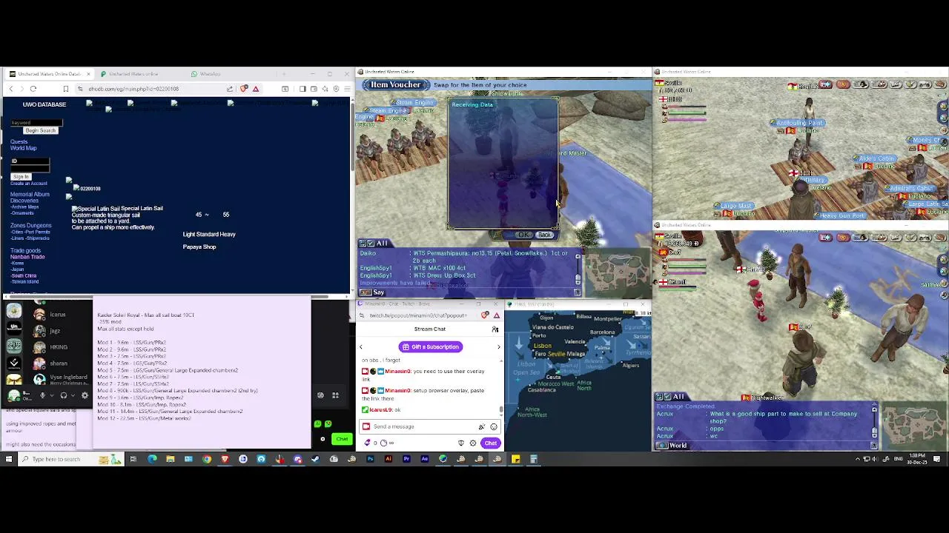Select user Vyse Inglebard in Discord list
The width and height of the screenshot is (949, 533).
(x=67, y=378)
